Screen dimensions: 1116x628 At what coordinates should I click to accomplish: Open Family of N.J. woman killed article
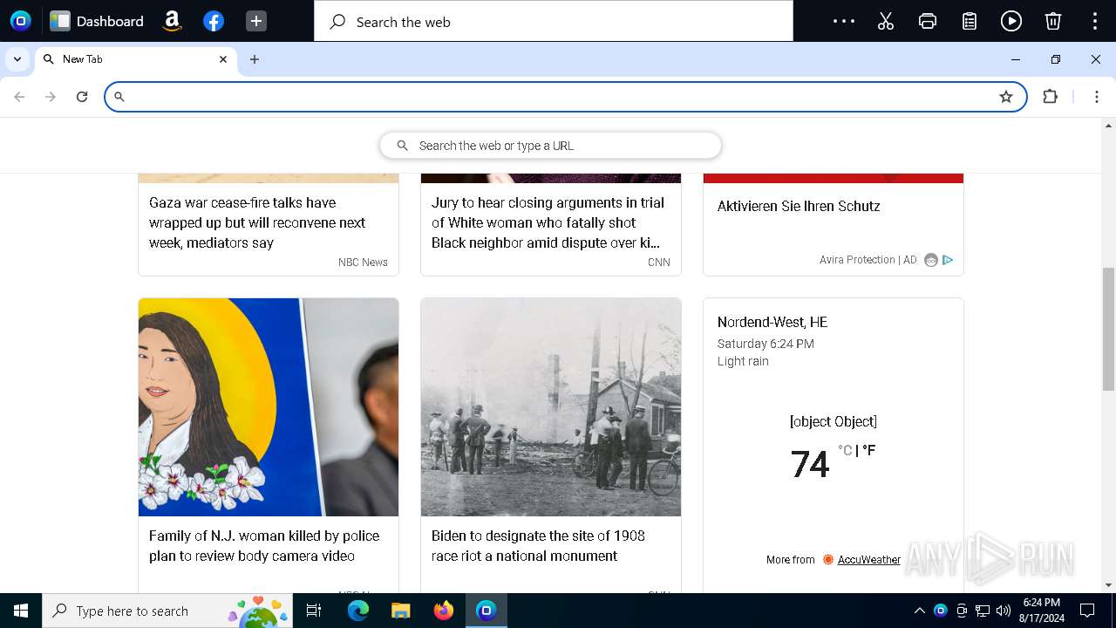(264, 546)
